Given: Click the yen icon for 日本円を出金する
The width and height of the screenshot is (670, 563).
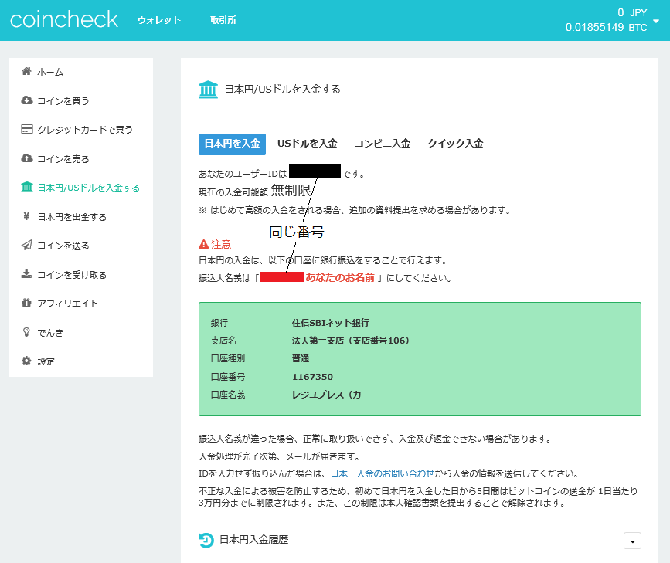Looking at the screenshot, I should click(x=26, y=217).
